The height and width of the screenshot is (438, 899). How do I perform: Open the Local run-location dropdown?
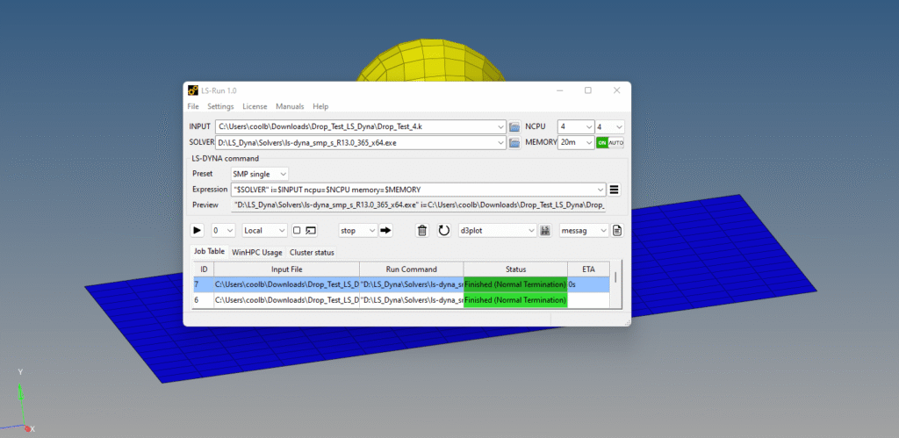[264, 230]
